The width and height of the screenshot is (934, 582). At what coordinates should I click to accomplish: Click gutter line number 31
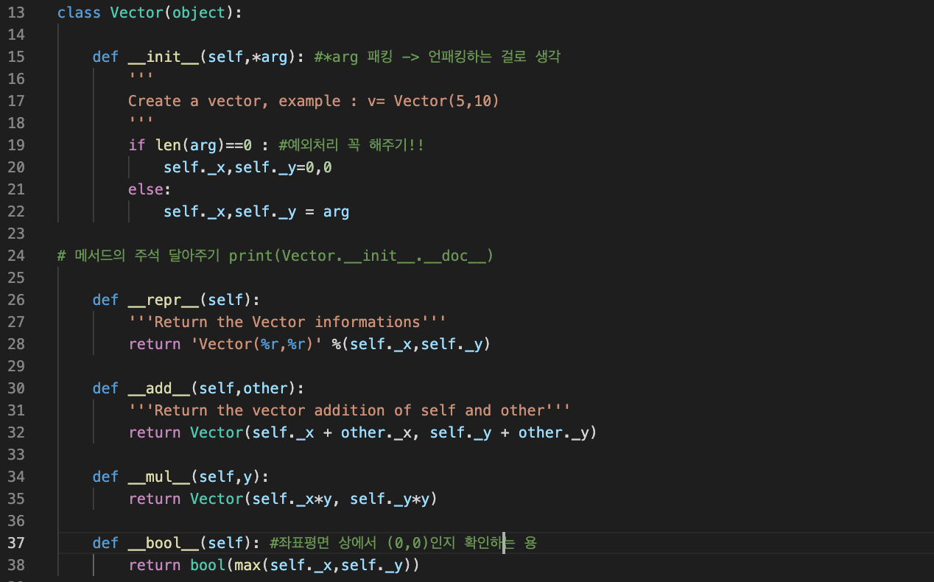click(x=16, y=410)
